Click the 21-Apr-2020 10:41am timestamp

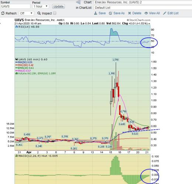tap(28, 24)
